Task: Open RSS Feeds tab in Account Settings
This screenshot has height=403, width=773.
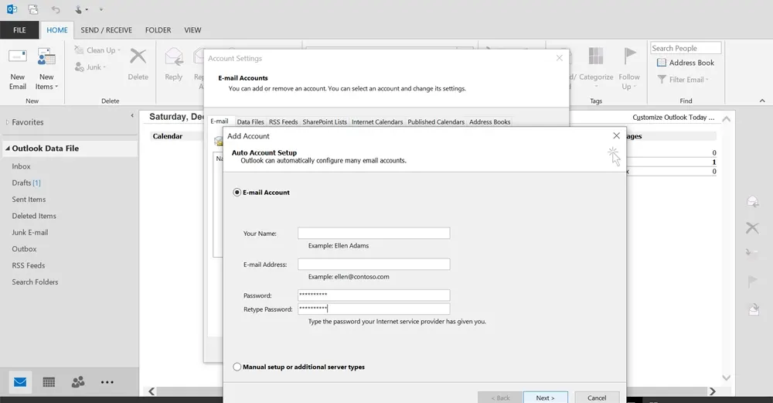Action: (x=284, y=122)
